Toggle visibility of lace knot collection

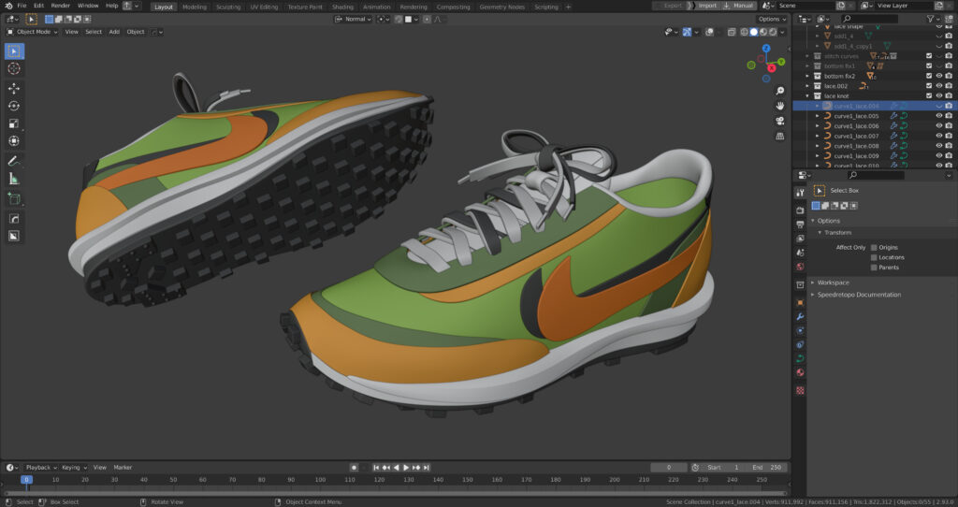pos(939,96)
